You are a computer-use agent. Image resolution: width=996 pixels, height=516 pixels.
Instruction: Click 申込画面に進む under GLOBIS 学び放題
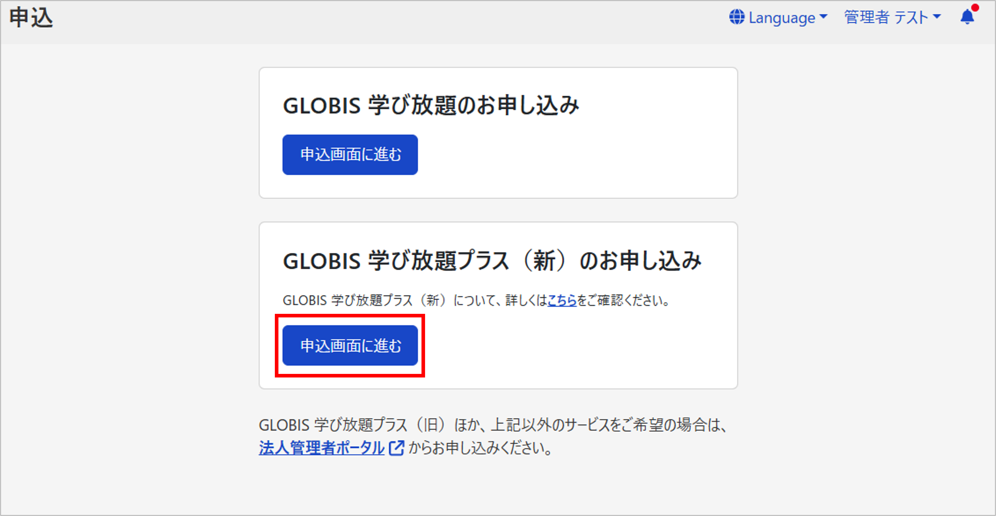pos(350,154)
